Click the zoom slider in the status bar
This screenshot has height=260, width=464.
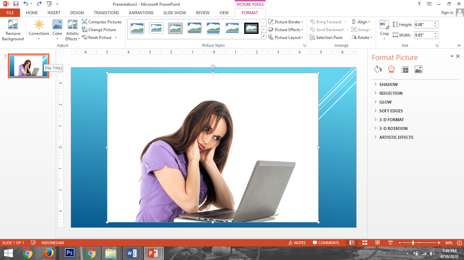coord(413,243)
